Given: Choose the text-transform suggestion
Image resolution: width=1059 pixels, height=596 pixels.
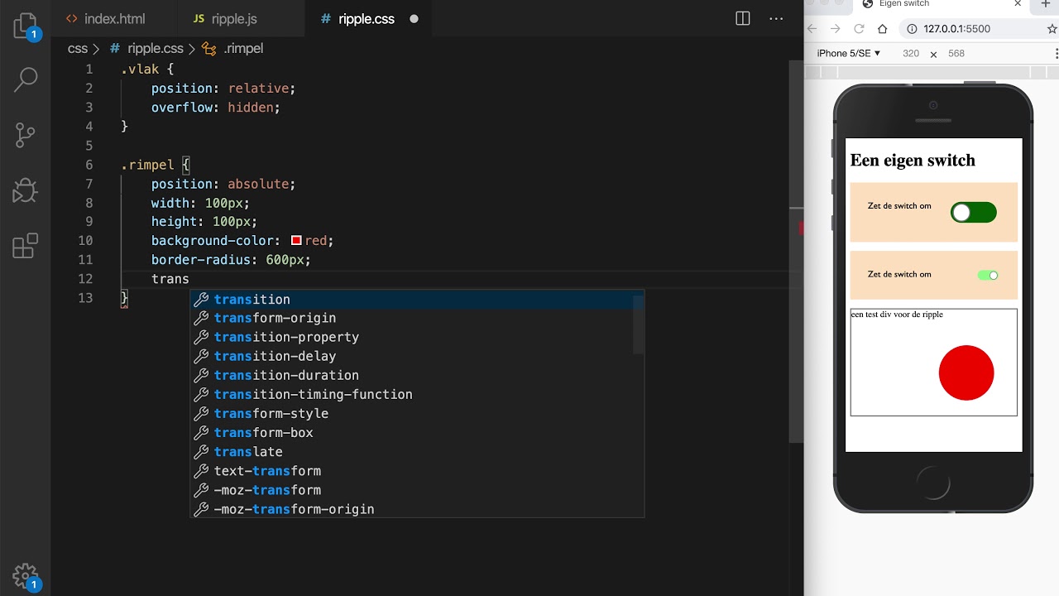Looking at the screenshot, I should (417, 471).
